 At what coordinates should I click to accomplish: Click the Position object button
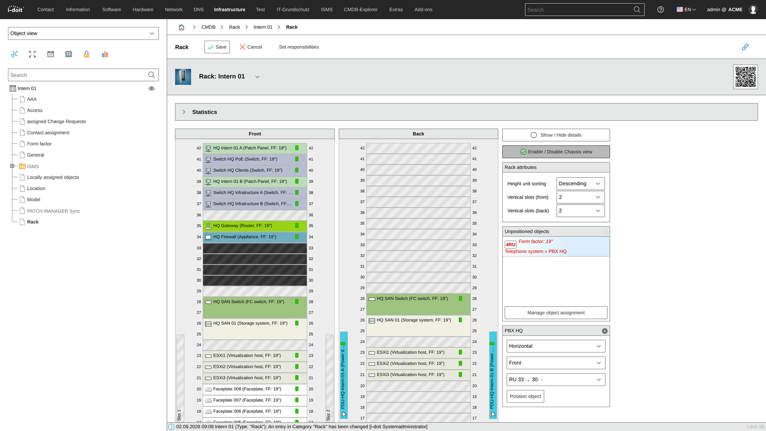click(525, 396)
